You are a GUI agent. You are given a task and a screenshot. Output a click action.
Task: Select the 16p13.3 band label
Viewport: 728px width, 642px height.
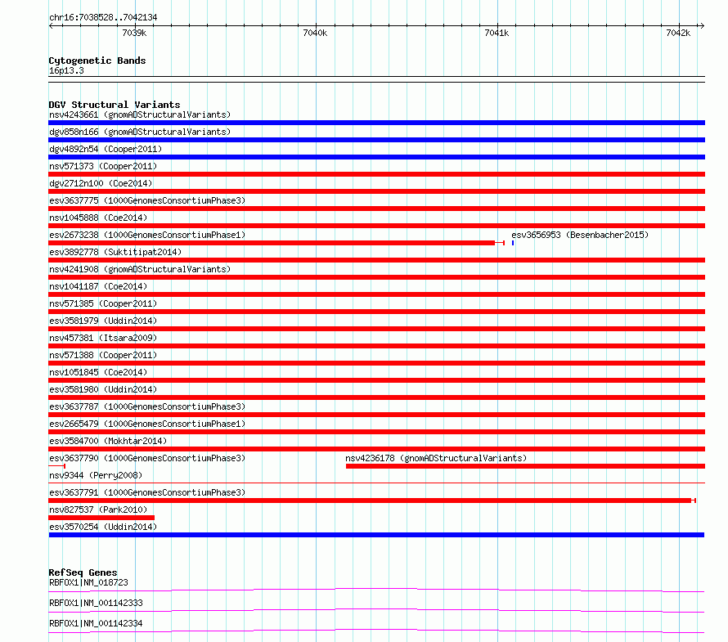[x=66, y=70]
